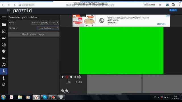Open the camera settings panel

pyautogui.click(x=4, y=58)
